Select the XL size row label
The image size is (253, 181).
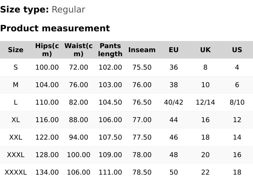[16, 120]
